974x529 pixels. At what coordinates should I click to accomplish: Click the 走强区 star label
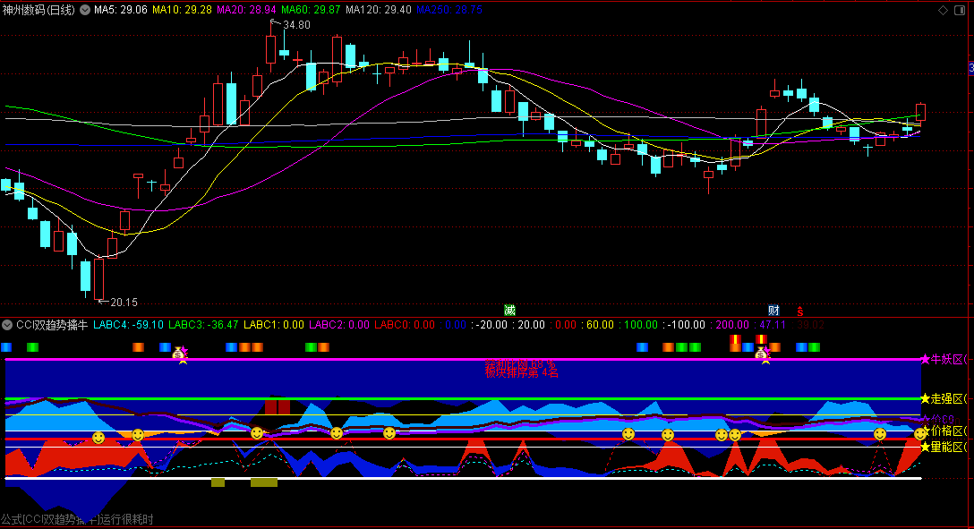click(944, 398)
